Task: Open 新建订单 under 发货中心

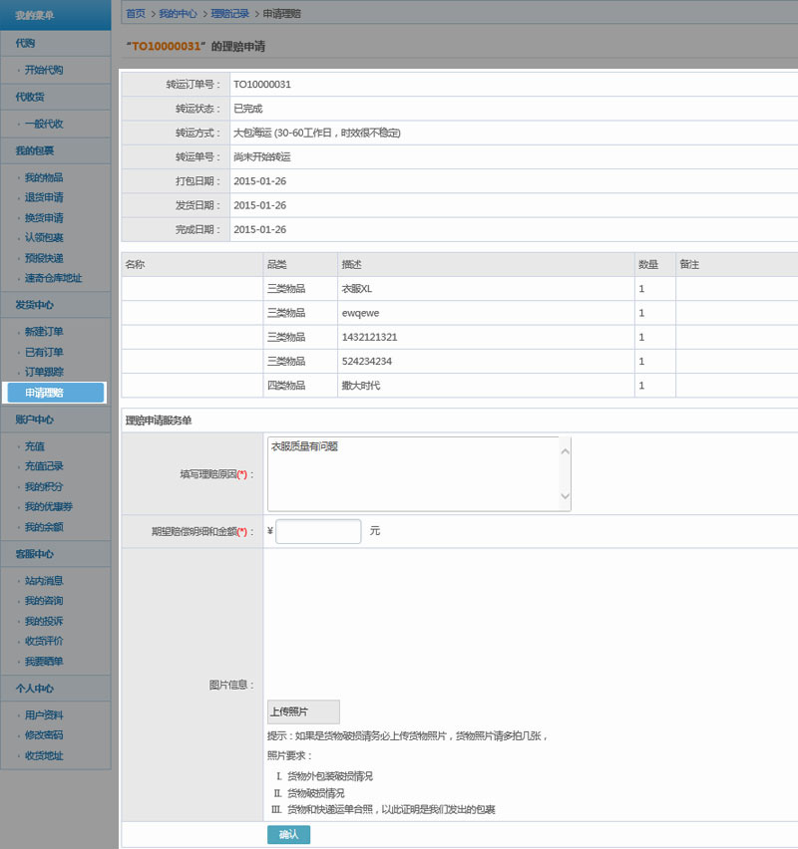Action: point(44,332)
